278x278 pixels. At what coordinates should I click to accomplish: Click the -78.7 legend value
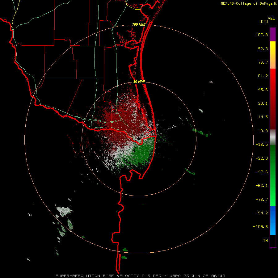(x=262, y=200)
